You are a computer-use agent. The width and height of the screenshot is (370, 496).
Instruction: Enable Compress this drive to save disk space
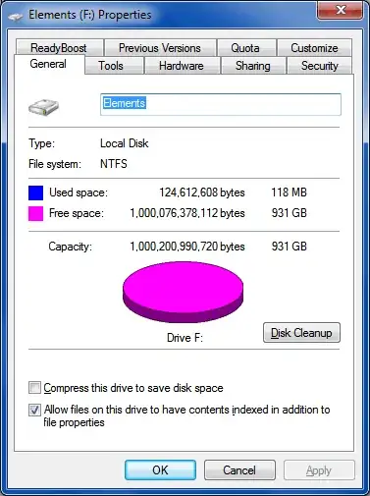tap(34, 388)
